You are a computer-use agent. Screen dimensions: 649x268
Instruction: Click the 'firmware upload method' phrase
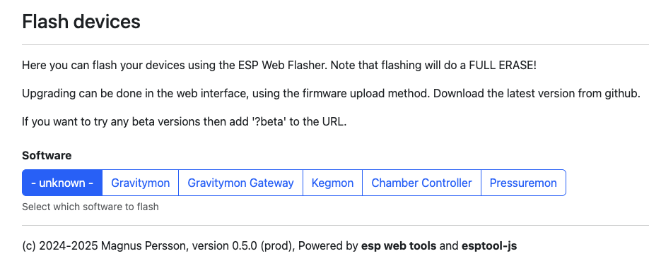350,94
